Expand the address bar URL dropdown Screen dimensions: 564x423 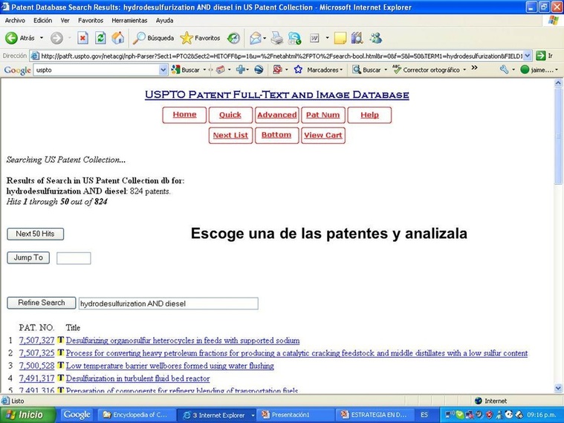528,56
